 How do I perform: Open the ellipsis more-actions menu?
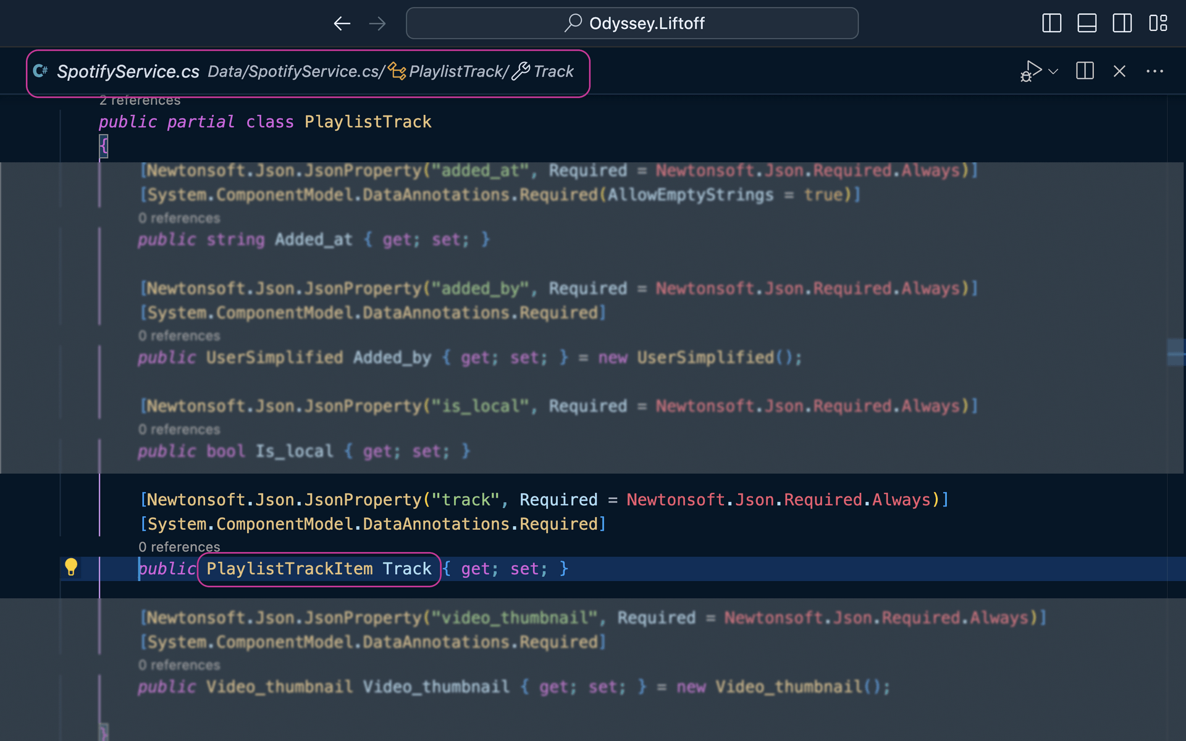tap(1155, 71)
